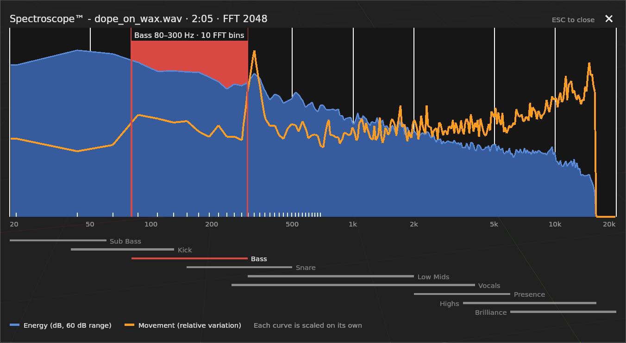
Task: Click the '200' frequency axis label
Action: pyautogui.click(x=212, y=225)
